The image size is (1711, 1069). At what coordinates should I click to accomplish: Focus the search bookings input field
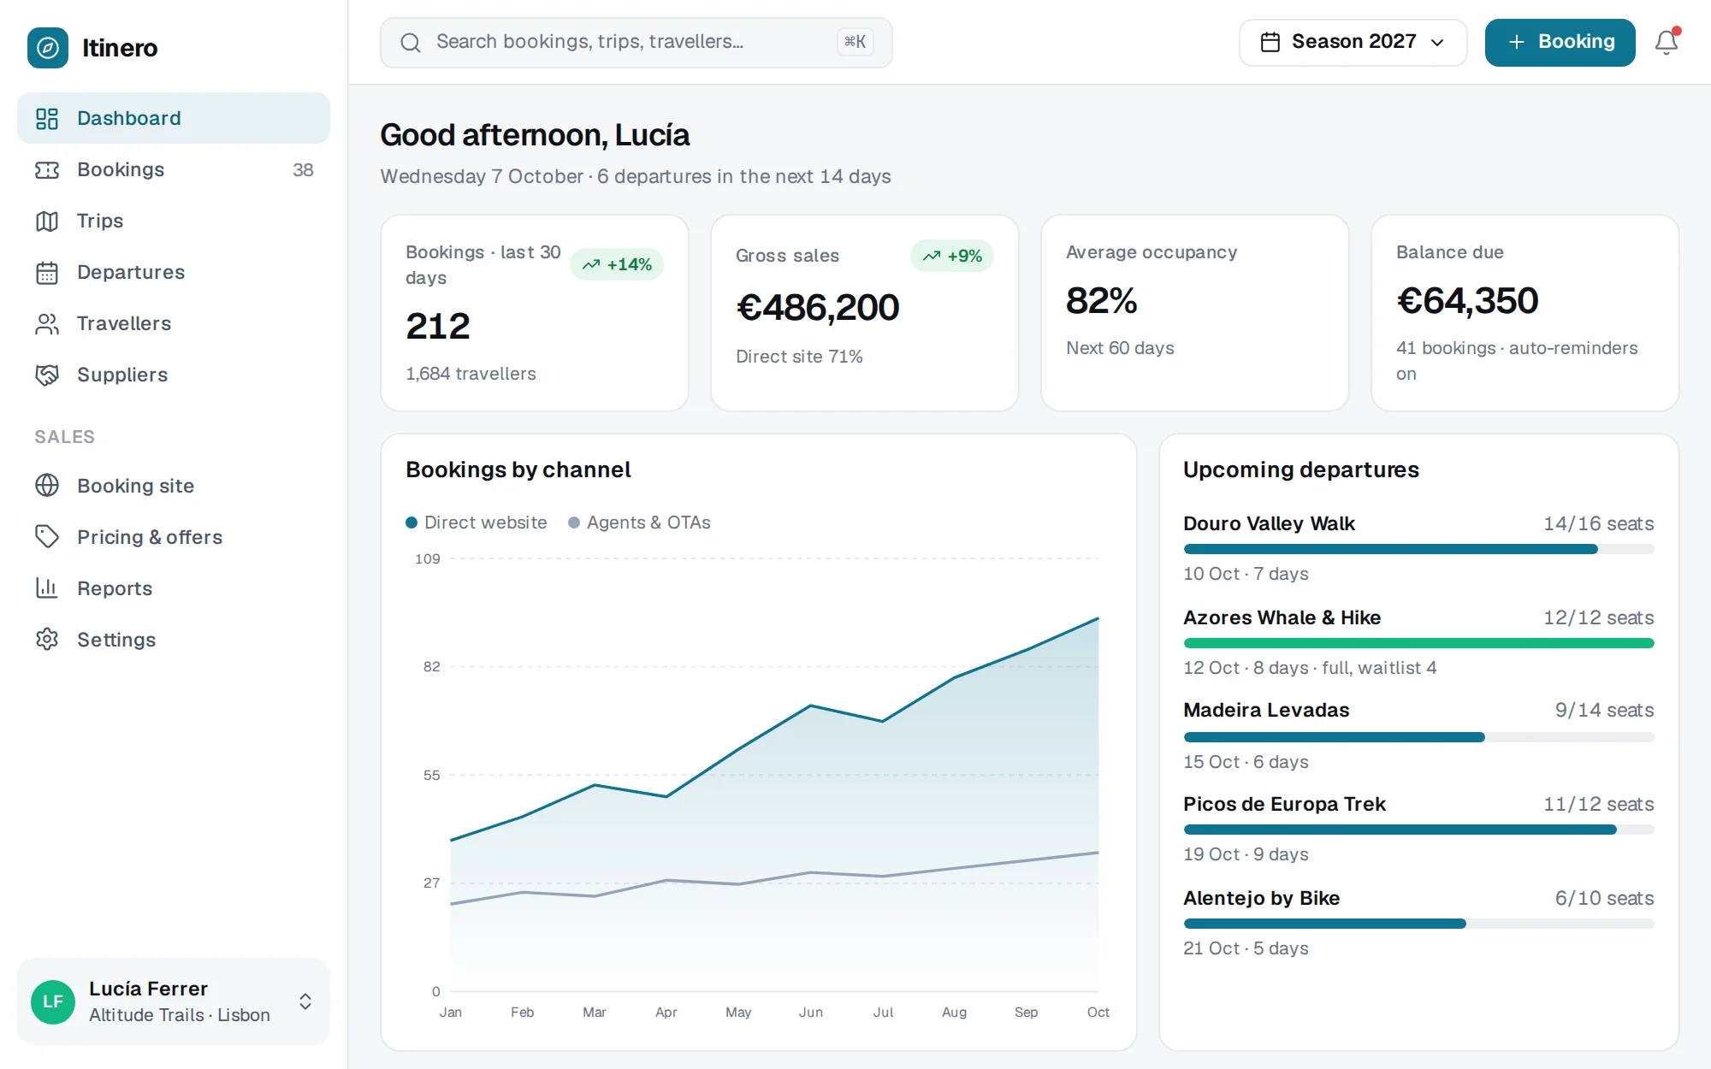pos(636,42)
